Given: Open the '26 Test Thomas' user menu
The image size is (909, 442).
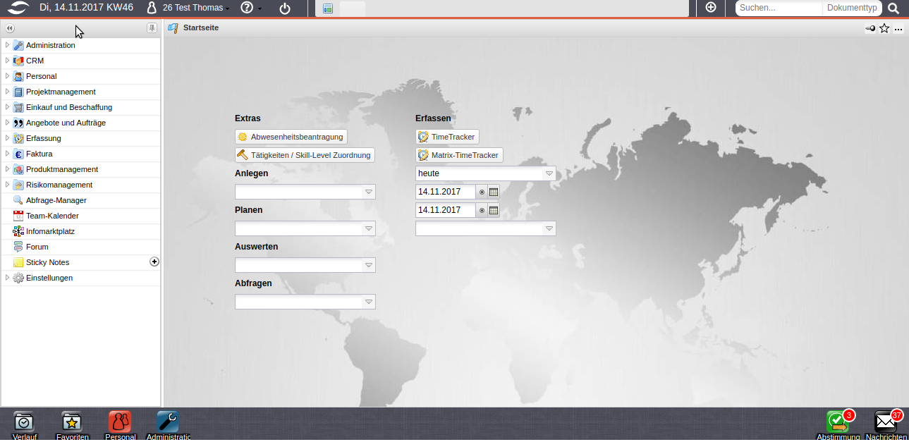Looking at the screenshot, I should (x=188, y=8).
